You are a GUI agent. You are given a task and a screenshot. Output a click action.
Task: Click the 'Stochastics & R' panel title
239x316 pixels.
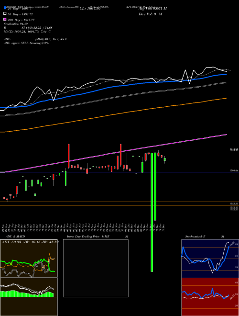tap(195, 237)
